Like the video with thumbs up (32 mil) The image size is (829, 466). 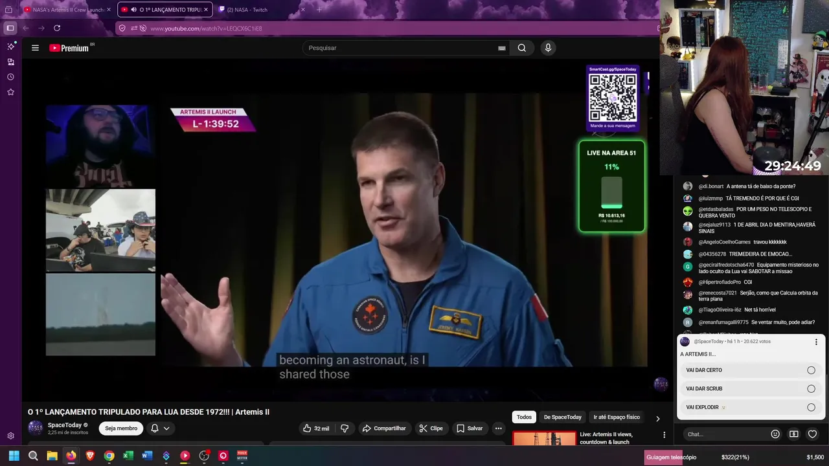(315, 428)
